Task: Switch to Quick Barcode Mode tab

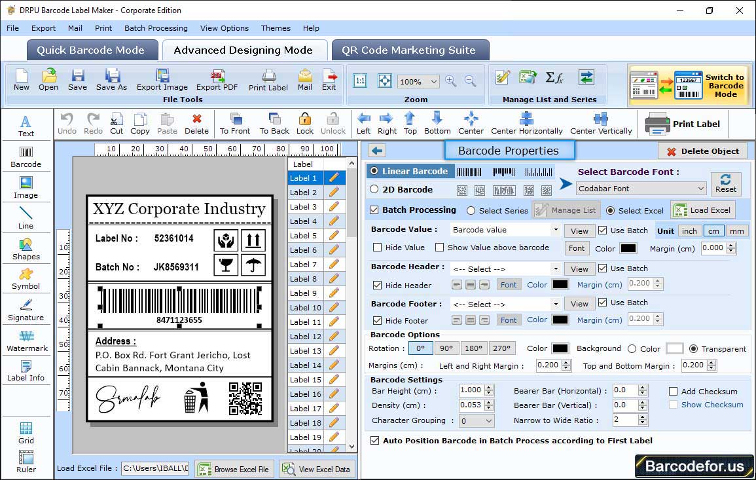Action: point(92,50)
